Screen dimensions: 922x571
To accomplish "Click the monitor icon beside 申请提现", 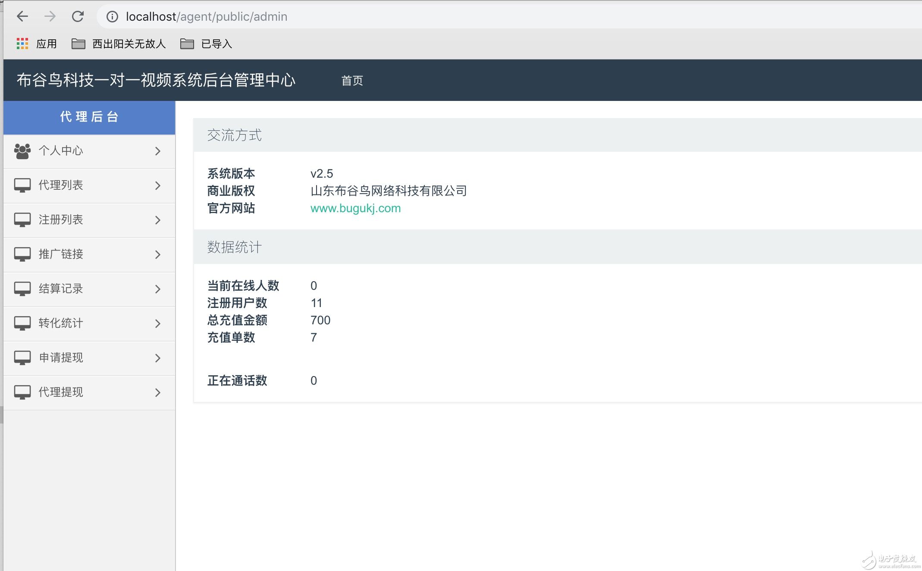I will (22, 358).
